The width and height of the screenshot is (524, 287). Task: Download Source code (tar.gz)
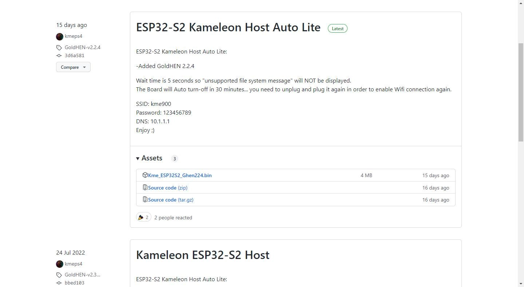pyautogui.click(x=171, y=200)
